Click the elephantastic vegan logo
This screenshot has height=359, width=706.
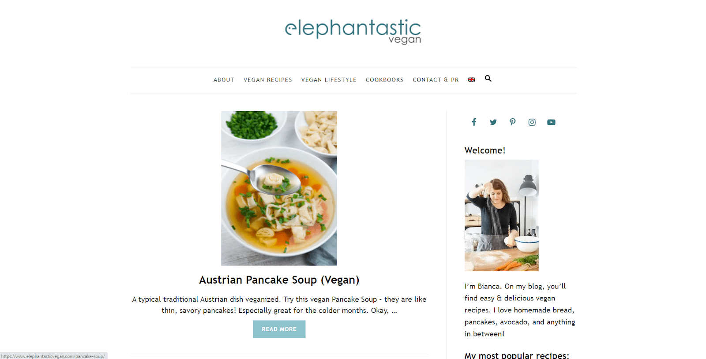353,31
